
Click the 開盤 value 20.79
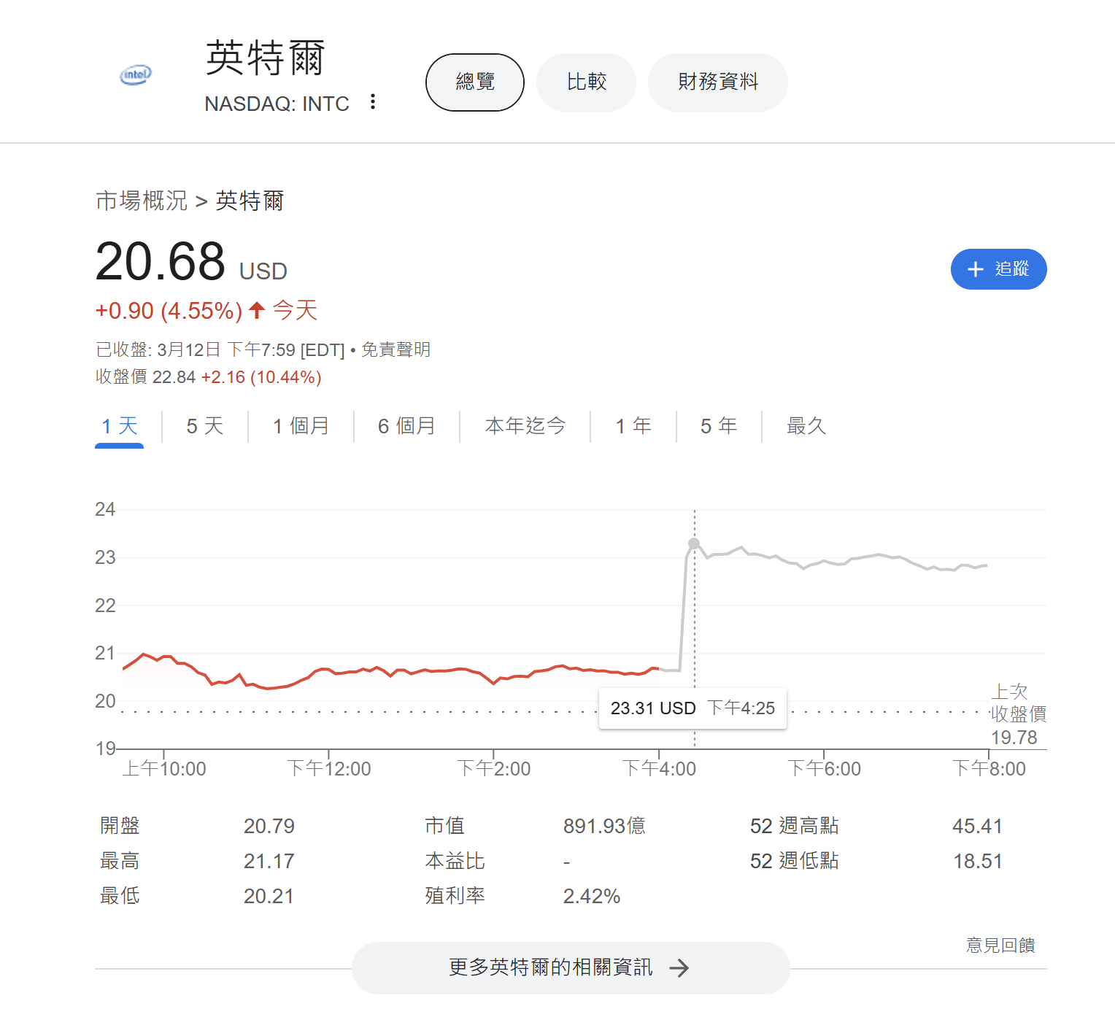click(269, 826)
